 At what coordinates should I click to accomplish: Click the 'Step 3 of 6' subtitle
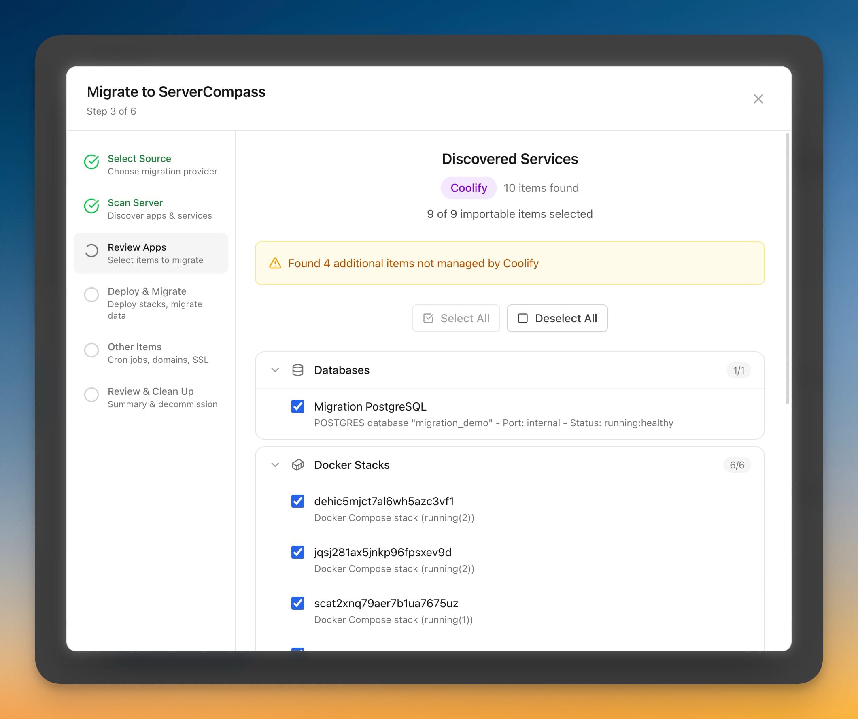tap(111, 111)
